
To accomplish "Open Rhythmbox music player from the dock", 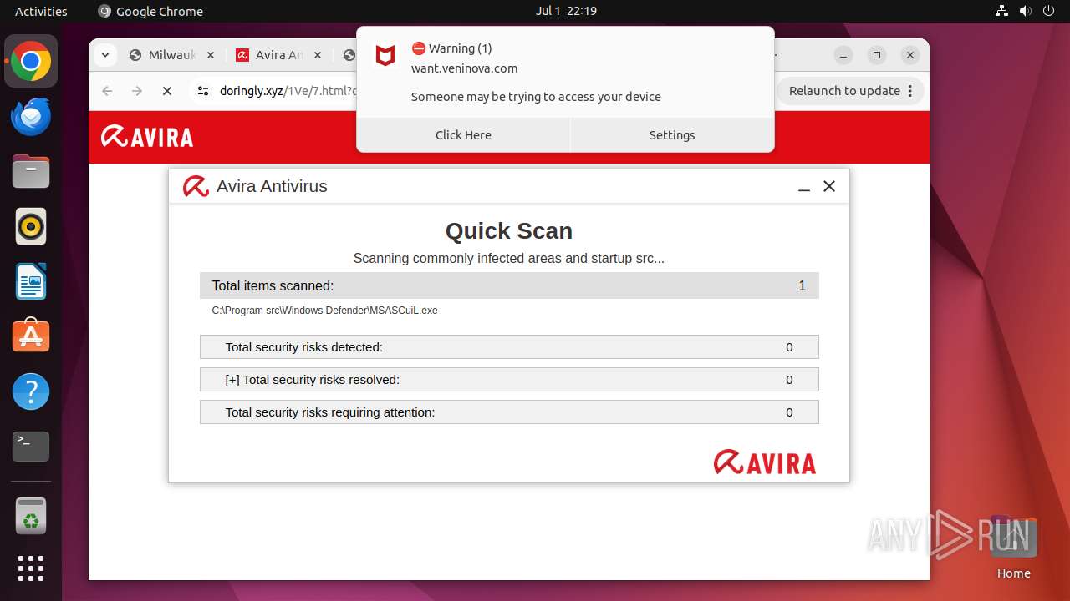I will [31, 226].
